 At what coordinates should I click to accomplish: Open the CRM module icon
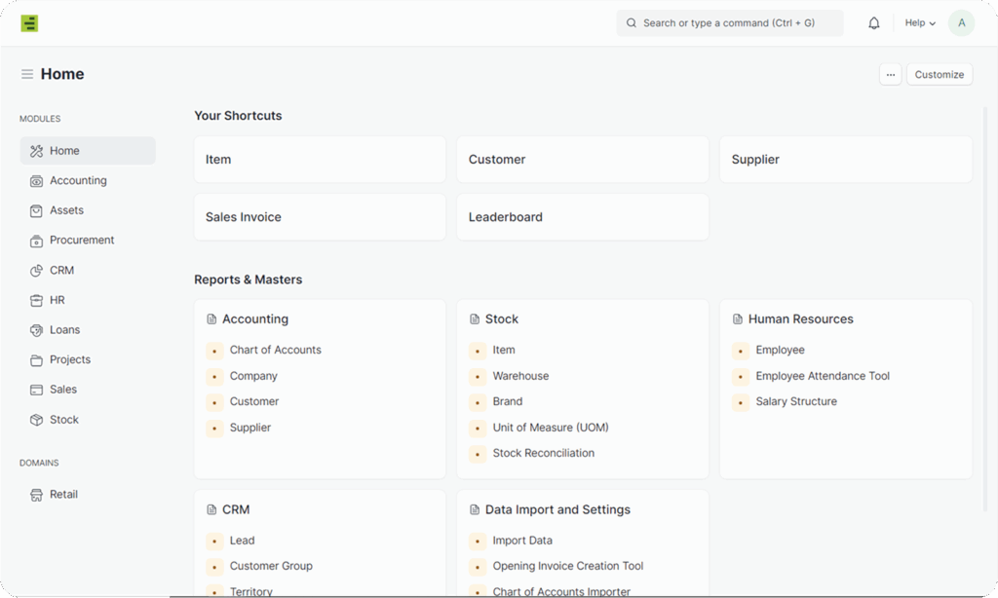(x=36, y=271)
